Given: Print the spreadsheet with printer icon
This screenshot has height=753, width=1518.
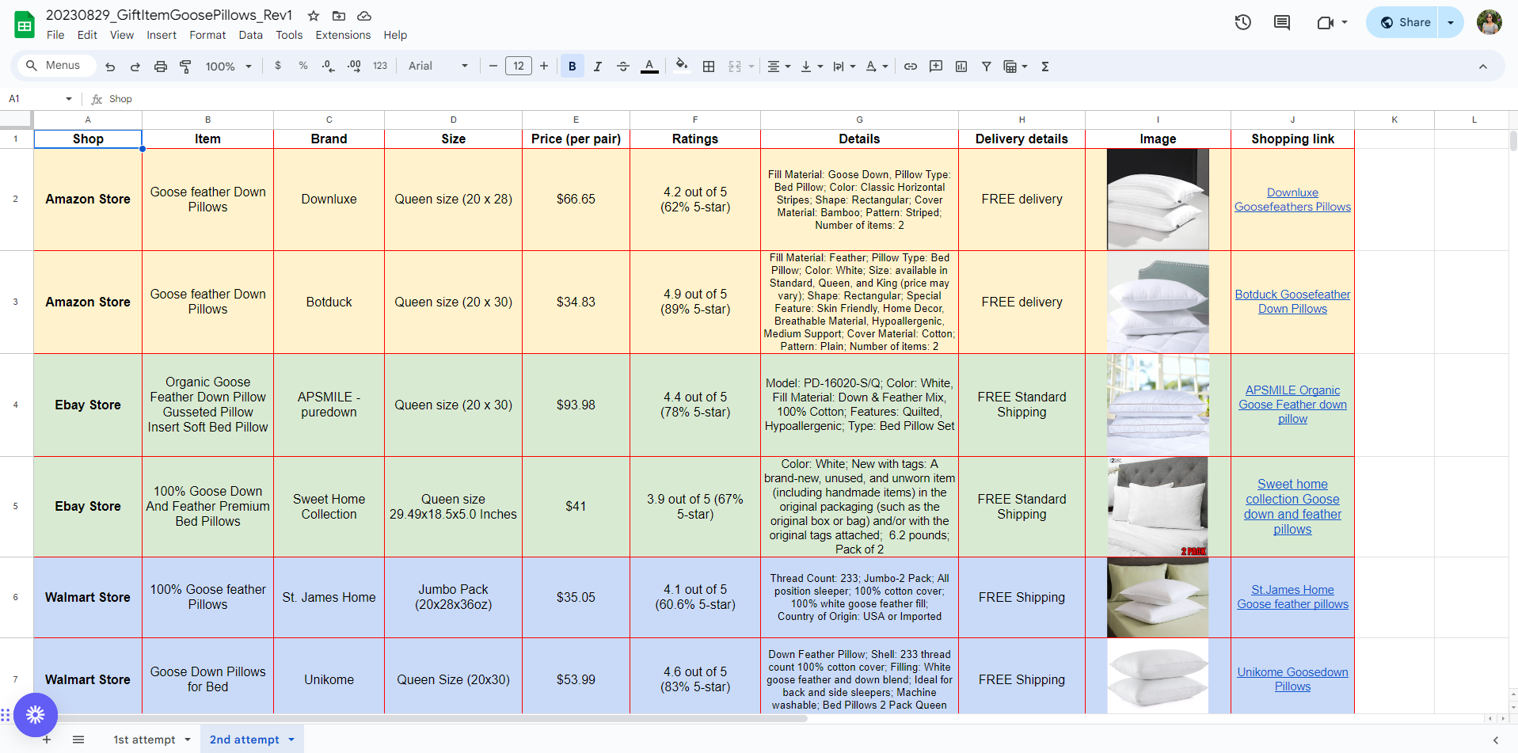Looking at the screenshot, I should pos(161,67).
